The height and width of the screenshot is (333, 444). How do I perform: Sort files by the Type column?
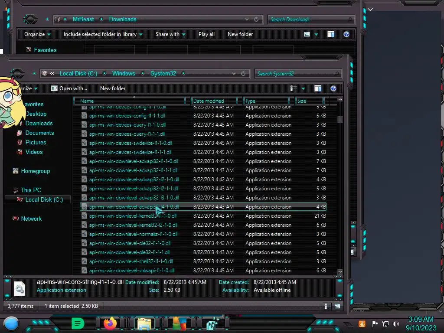266,101
